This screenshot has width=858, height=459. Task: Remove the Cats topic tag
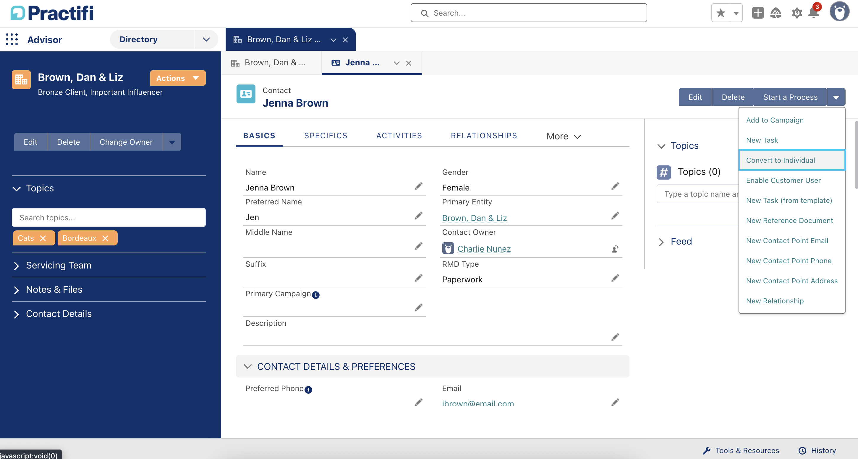43,238
